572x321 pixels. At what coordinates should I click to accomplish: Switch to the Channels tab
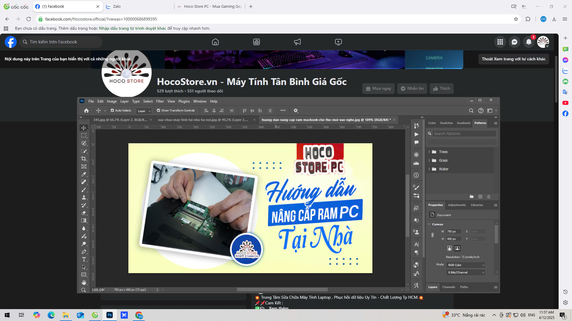448,287
